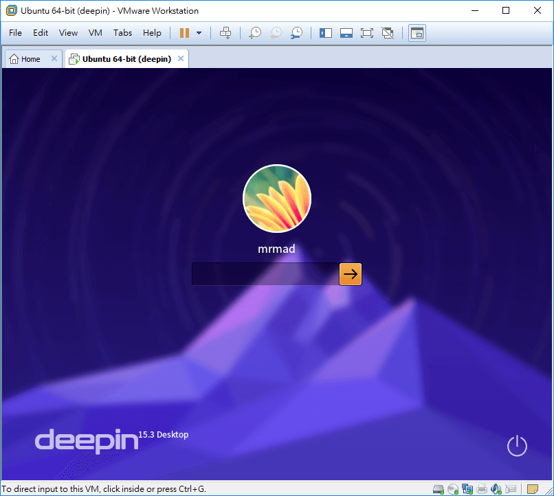Take a snapshot of the virtual machine
This screenshot has height=496, width=554.
click(255, 33)
